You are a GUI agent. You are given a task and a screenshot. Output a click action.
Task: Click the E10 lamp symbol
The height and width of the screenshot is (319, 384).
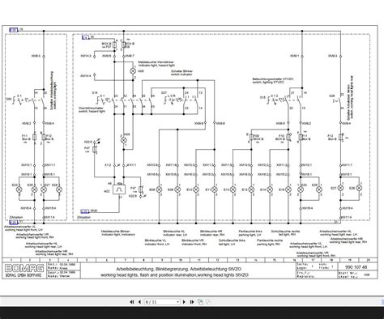(x=196, y=189)
